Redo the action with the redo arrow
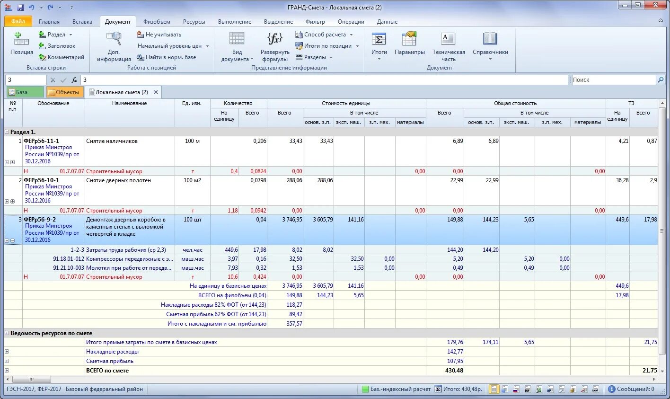The height and width of the screenshot is (399, 670). [50, 7]
